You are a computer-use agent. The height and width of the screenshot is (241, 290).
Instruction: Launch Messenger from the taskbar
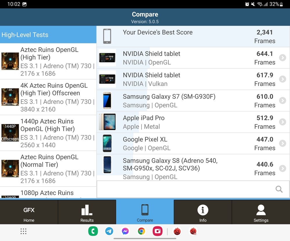click(125, 231)
